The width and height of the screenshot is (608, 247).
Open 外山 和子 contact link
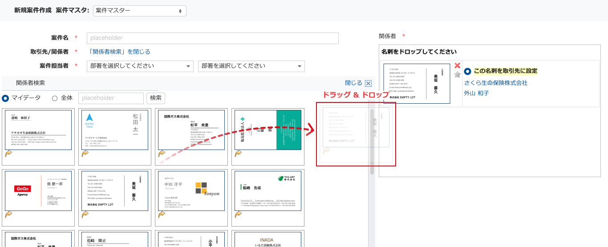pyautogui.click(x=476, y=93)
